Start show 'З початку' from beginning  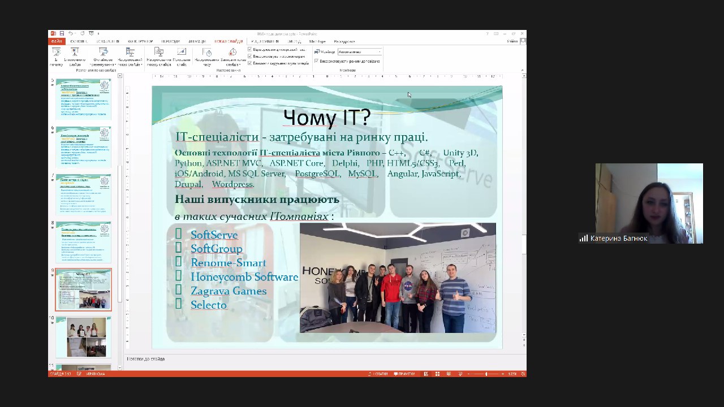click(x=56, y=57)
